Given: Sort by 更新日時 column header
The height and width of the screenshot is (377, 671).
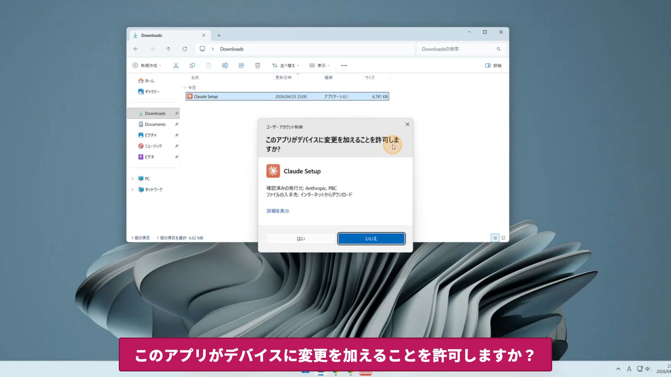Looking at the screenshot, I should coord(283,77).
